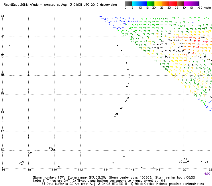The width and height of the screenshot is (212, 186).
Task: Click the 'Times are GMT' note
Action: (x=58, y=181)
